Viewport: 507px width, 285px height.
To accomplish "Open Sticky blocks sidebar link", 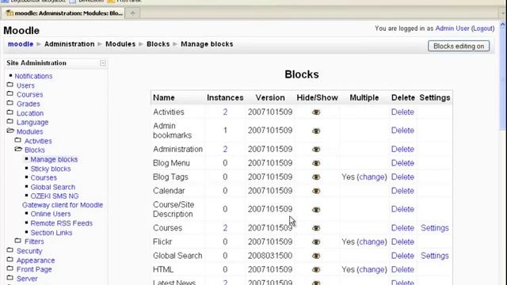I will [51, 169].
